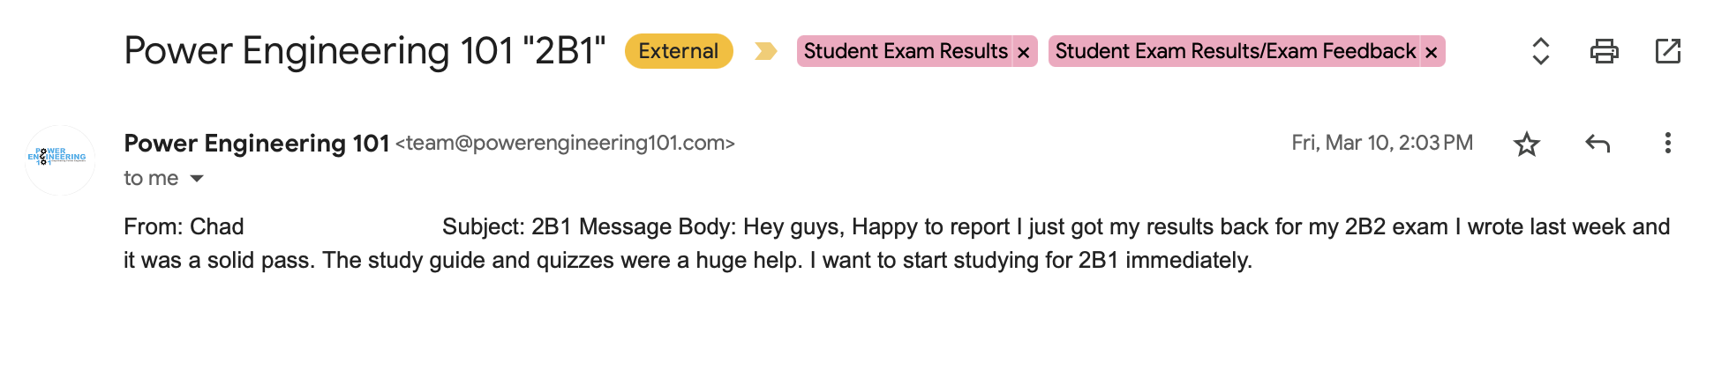The image size is (1714, 370).
Task: Click the Power Engineering 101 sender avatar
Action: pyautogui.click(x=60, y=159)
